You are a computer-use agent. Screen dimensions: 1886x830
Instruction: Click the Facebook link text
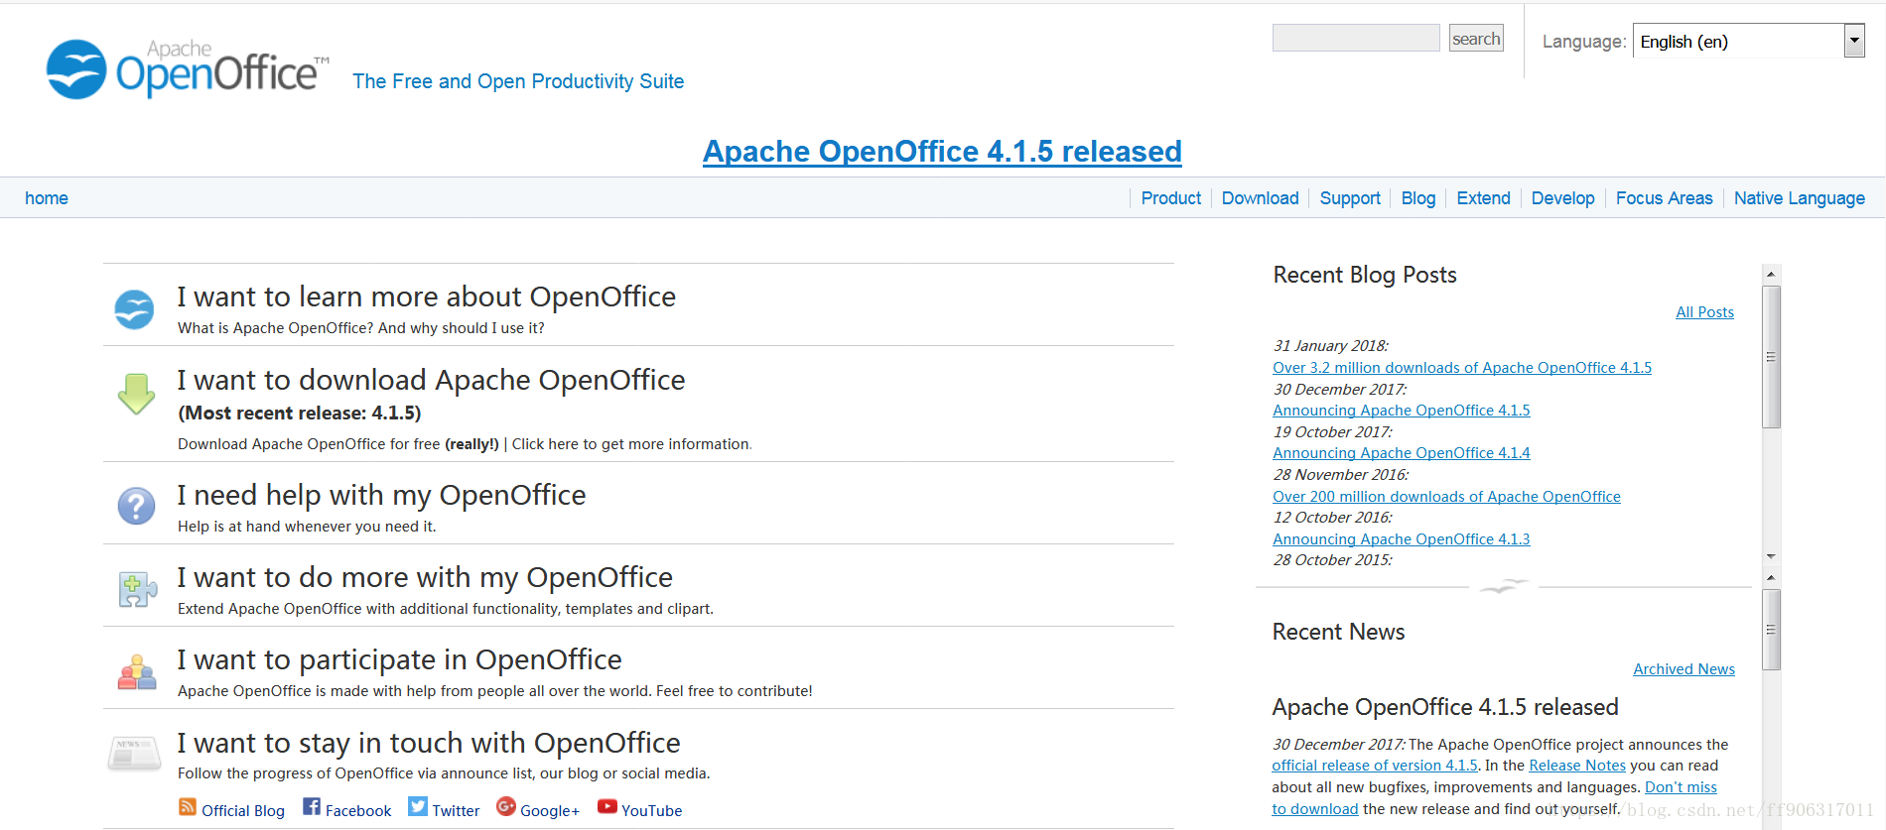(x=358, y=810)
